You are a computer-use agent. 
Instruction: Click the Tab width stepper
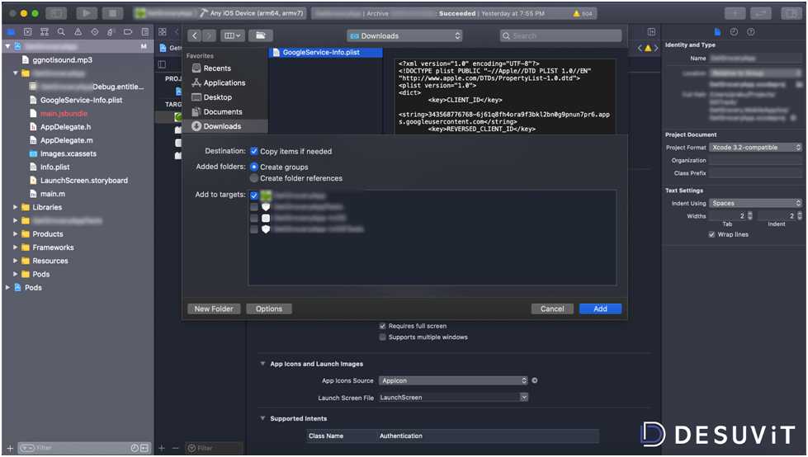pos(749,216)
